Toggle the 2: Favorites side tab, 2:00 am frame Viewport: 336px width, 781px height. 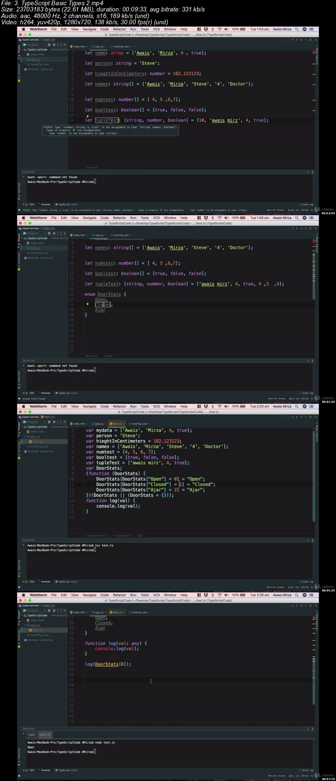19,568
